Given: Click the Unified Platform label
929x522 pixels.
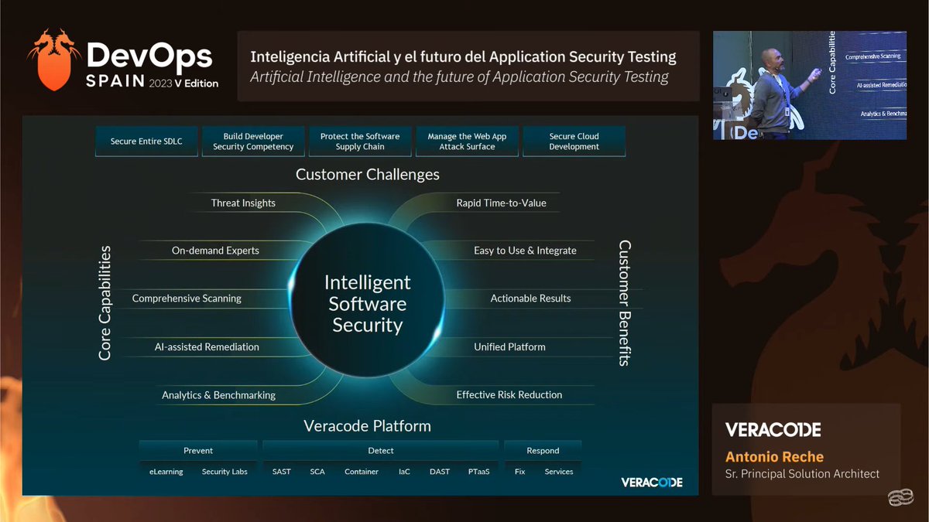Looking at the screenshot, I should 509,347.
